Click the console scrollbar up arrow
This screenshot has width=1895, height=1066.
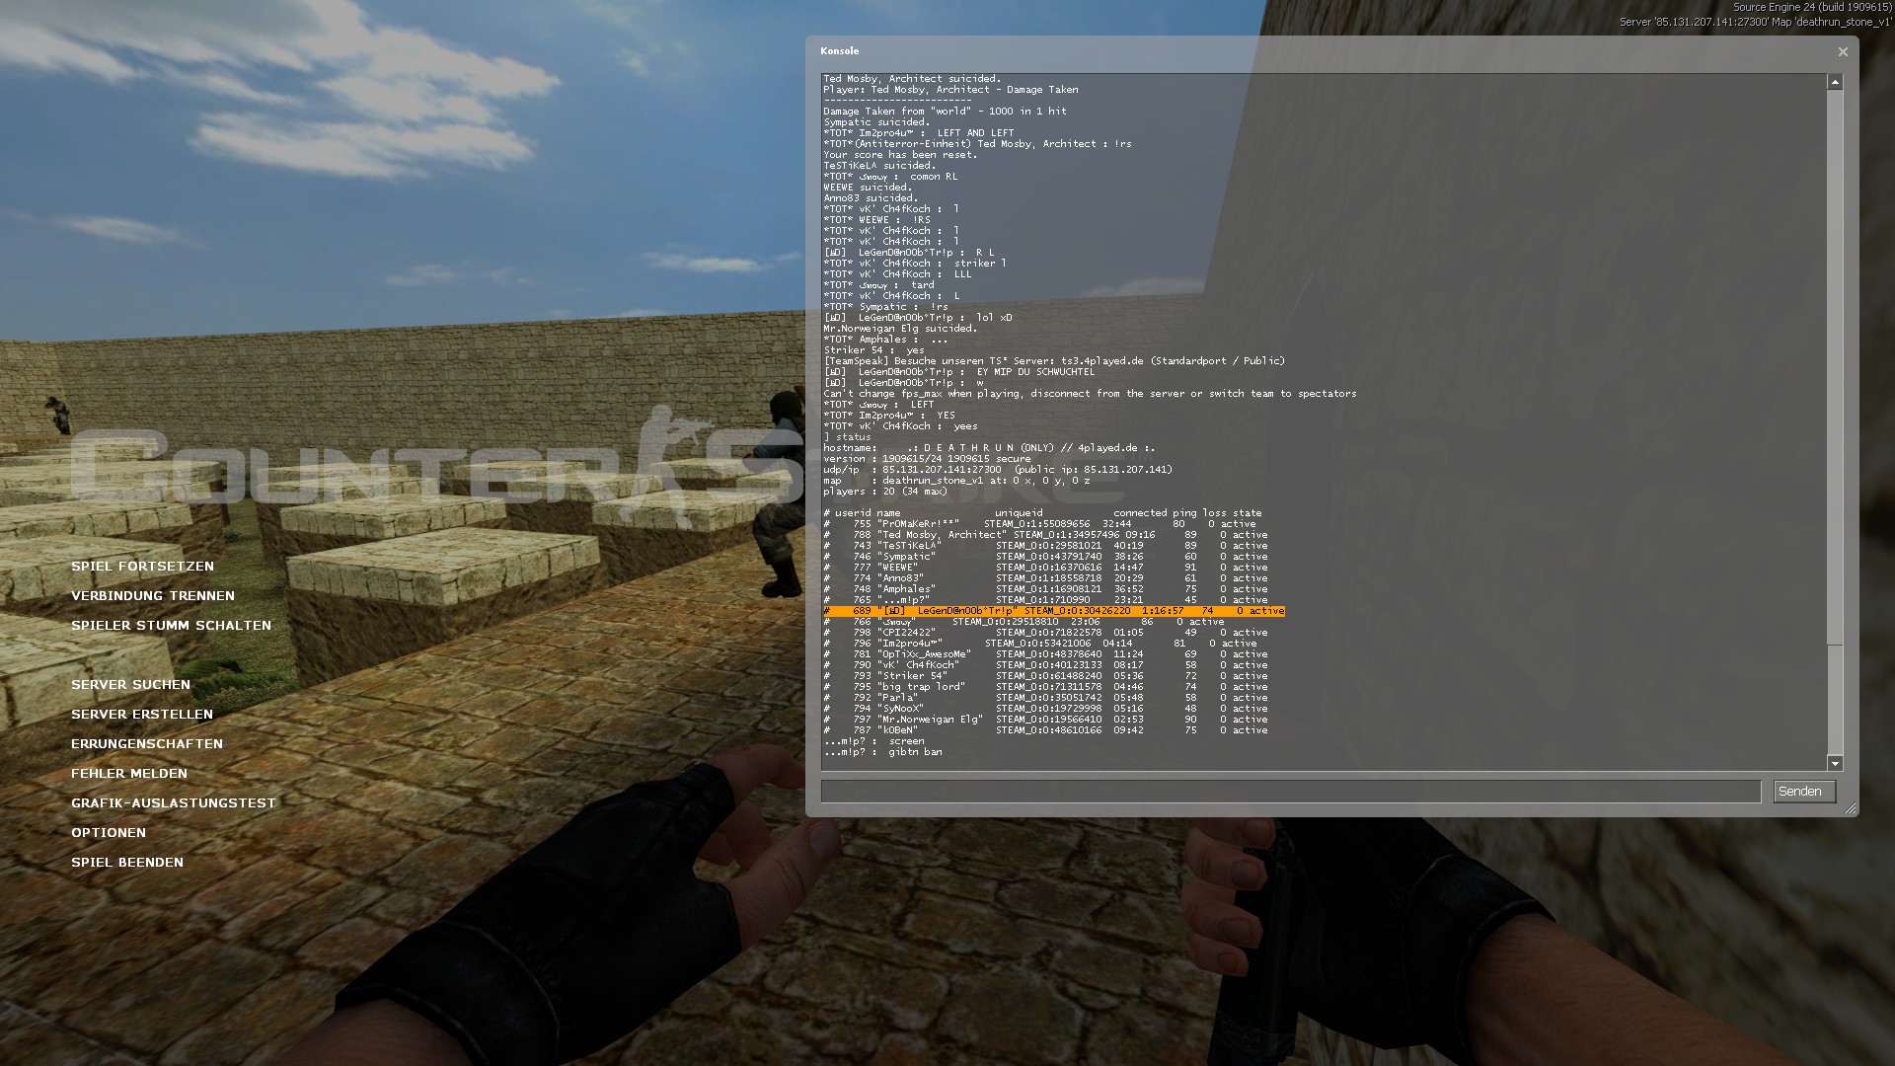pos(1835,83)
